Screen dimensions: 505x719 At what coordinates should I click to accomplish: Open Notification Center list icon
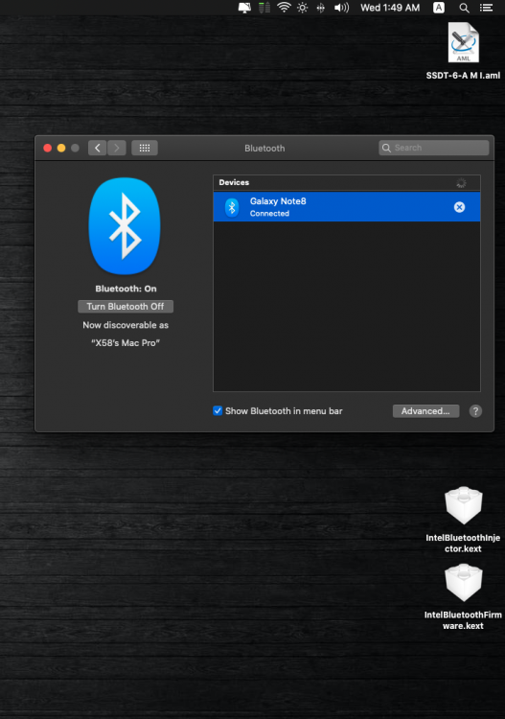pos(486,8)
